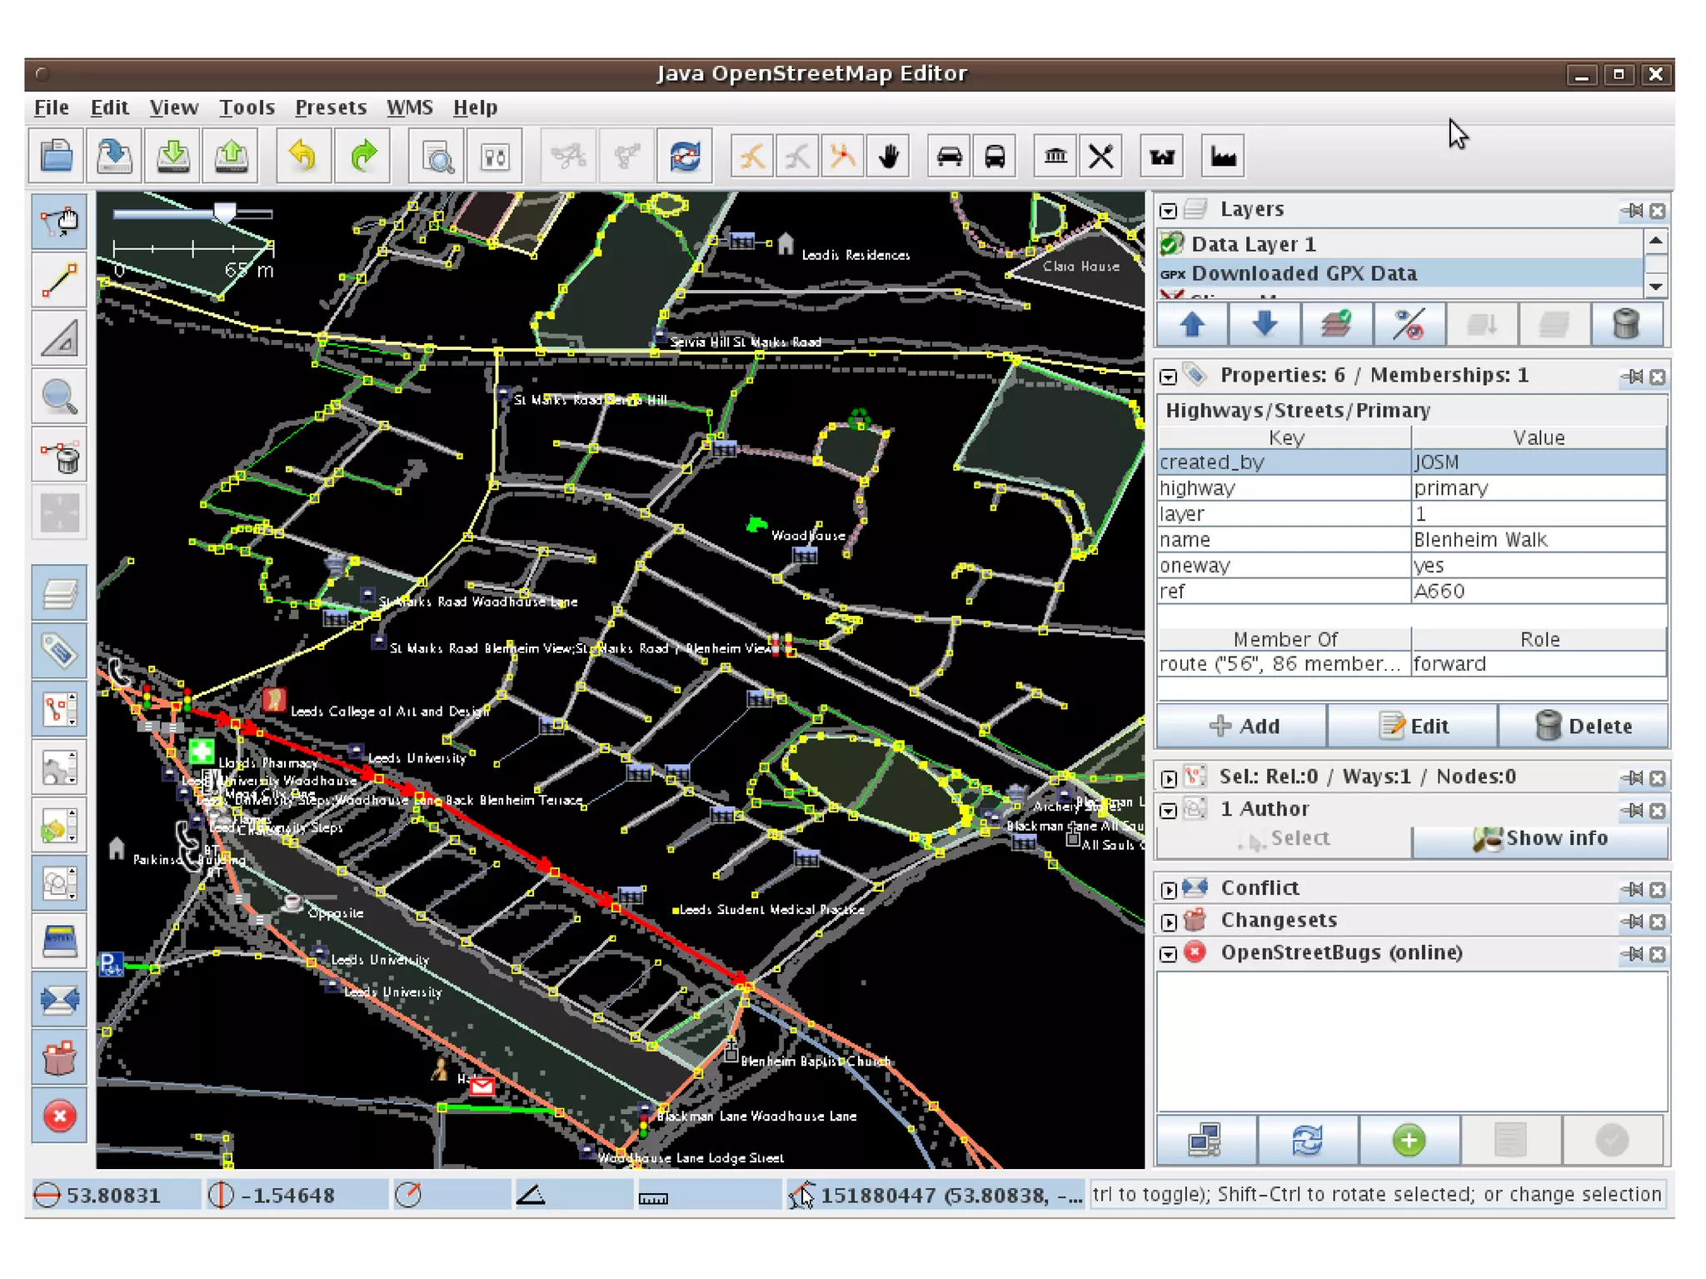1706x1279 pixels.
Task: Toggle the Properties dialog button in the sidebar
Action: 59,652
